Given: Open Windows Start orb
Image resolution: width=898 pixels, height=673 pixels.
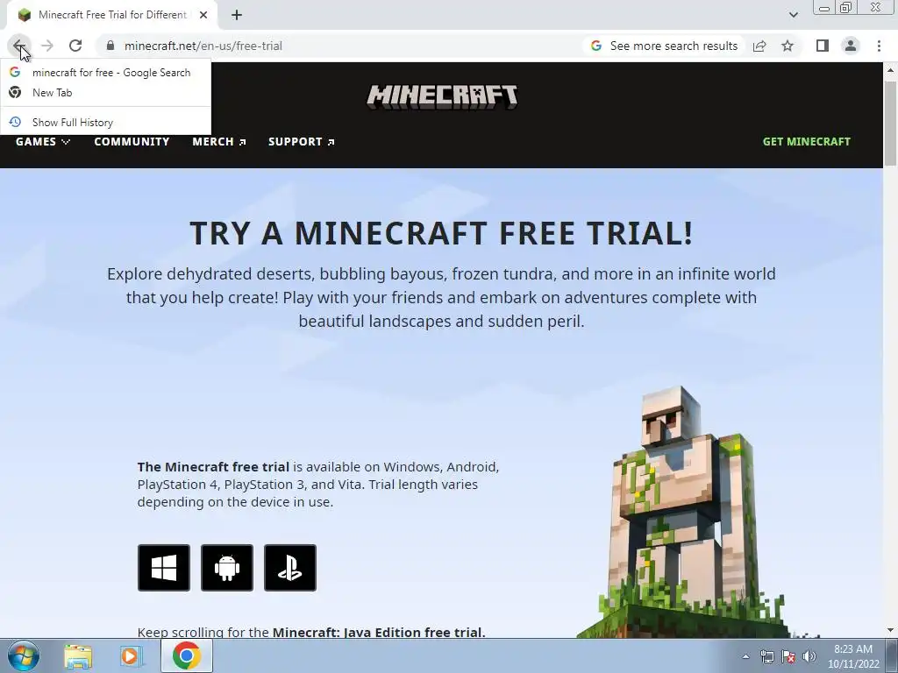Looking at the screenshot, I should 24,655.
